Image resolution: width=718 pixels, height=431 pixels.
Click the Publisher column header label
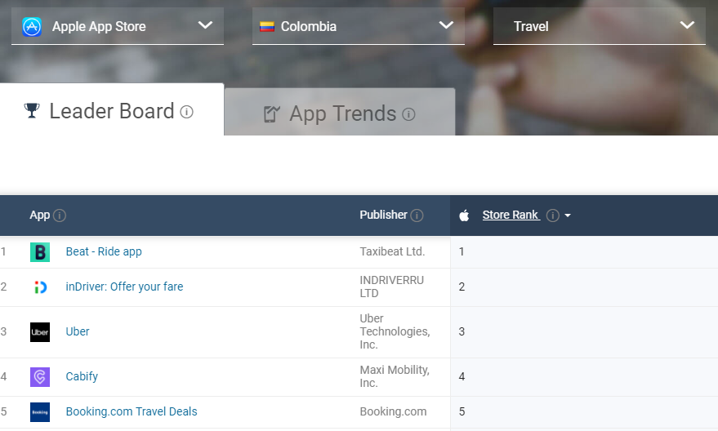point(383,215)
